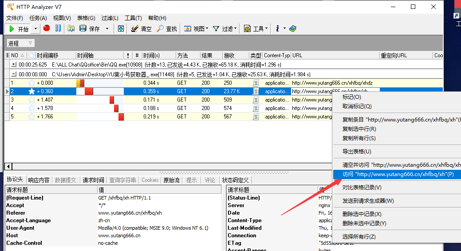Open the 任务(A) menu

(38, 18)
